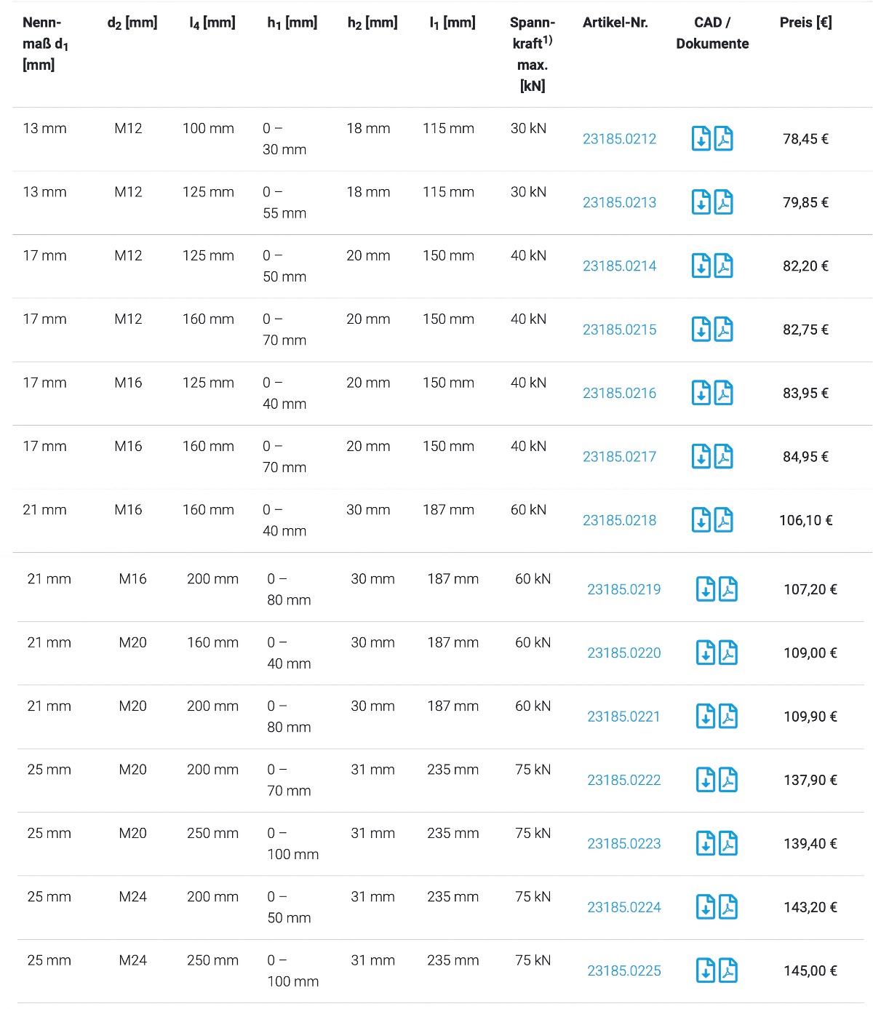
Task: Open PDF document for article 23185.0225
Action: [x=727, y=970]
